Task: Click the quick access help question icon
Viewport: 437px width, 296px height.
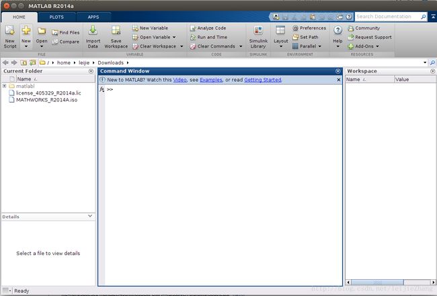Action: click(349, 17)
